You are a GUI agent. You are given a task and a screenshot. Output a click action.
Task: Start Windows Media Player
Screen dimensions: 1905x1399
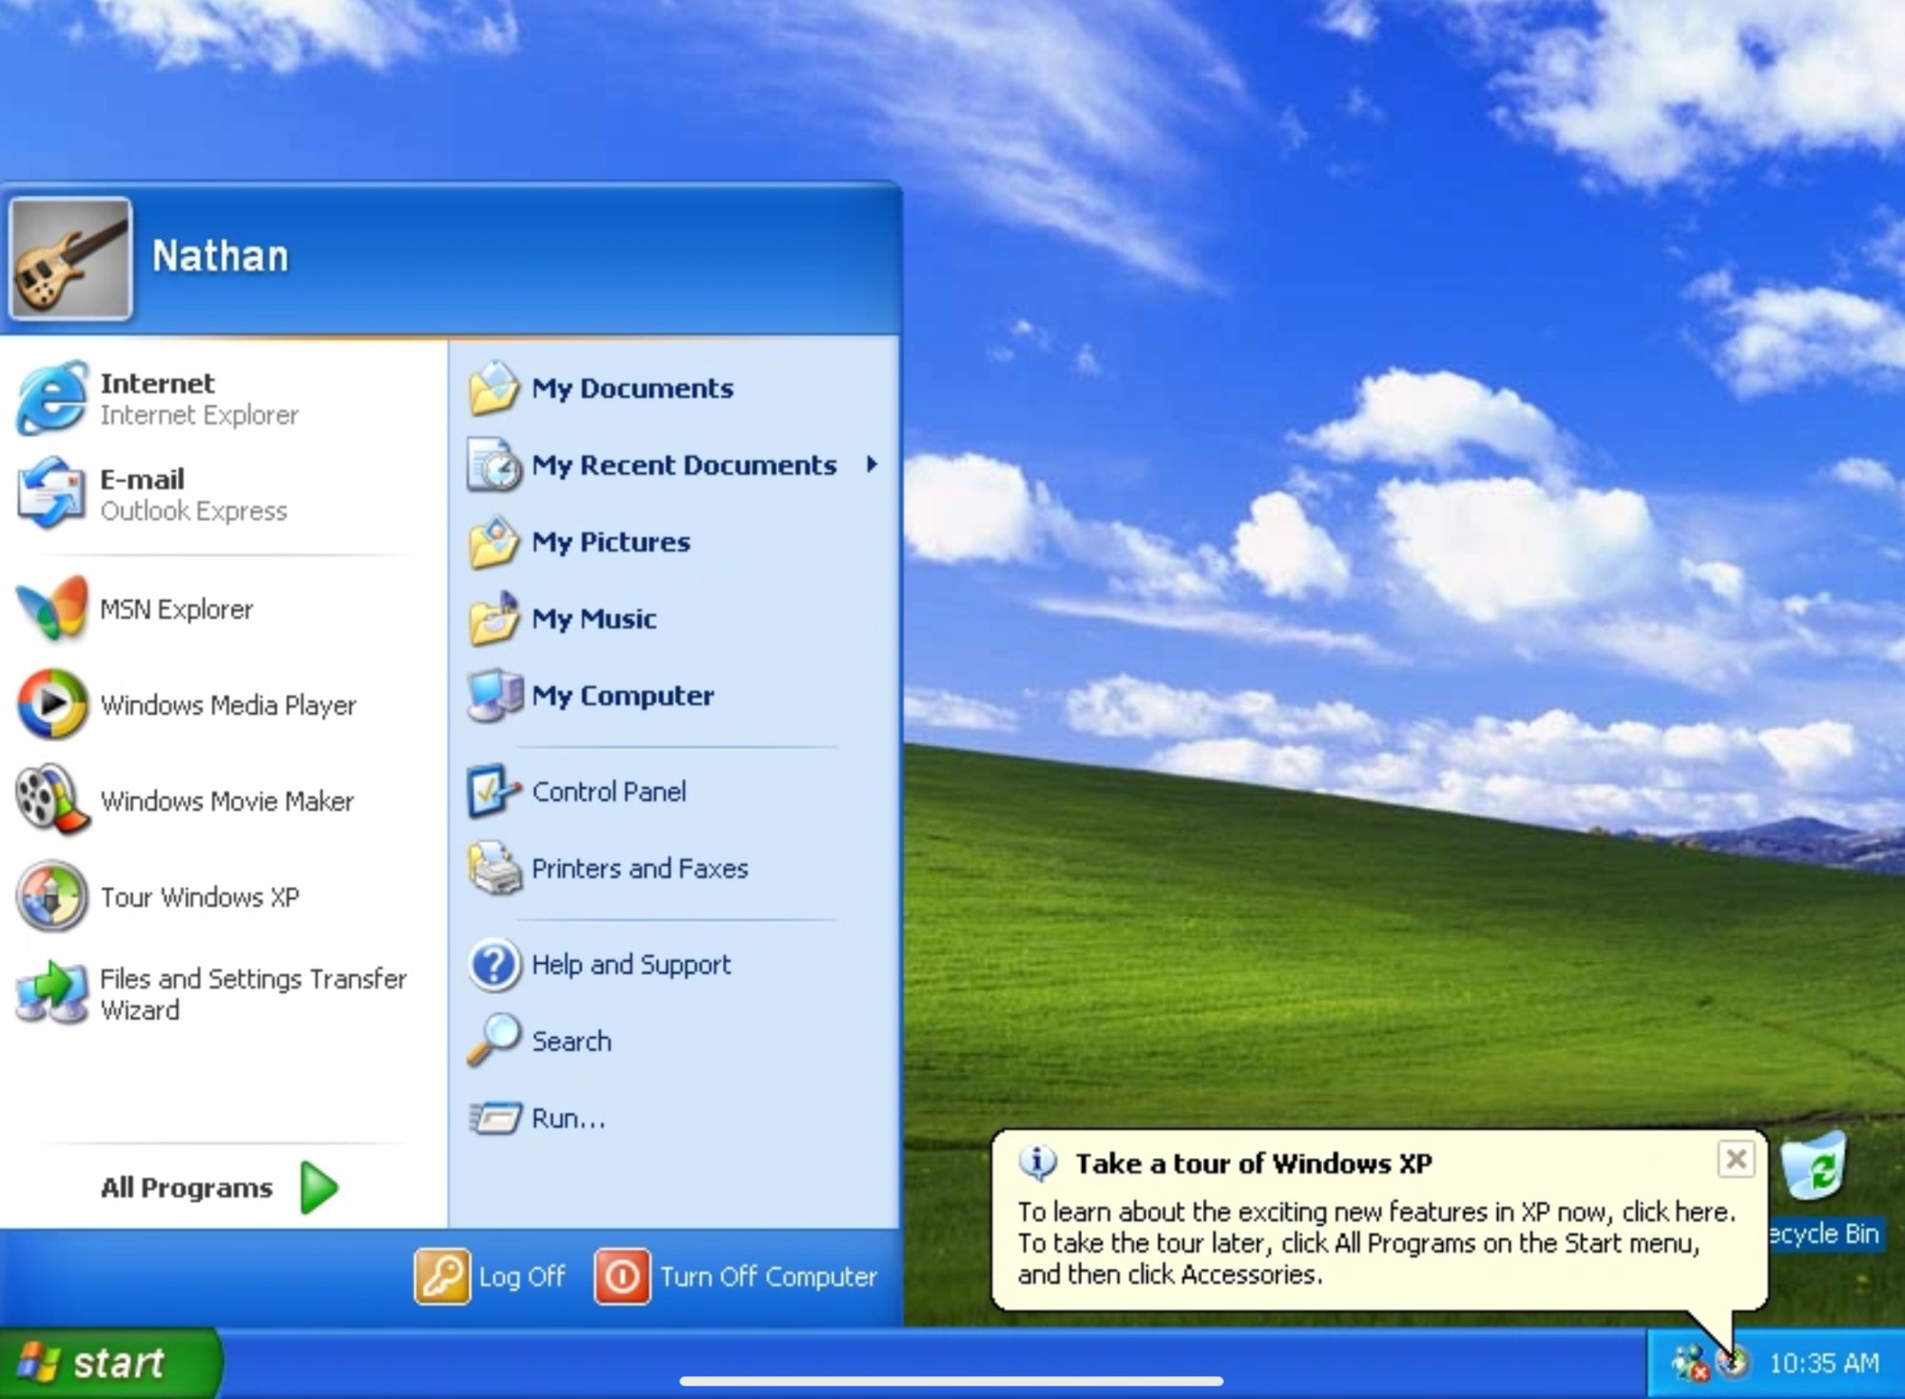coord(227,705)
